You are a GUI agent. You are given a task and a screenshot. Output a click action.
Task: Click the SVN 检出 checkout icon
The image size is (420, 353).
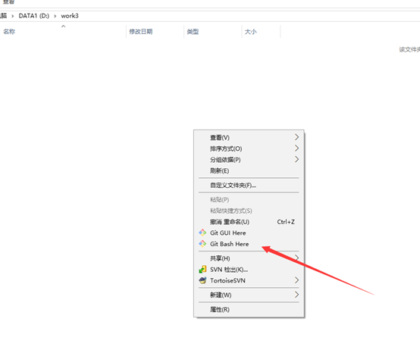tap(202, 269)
